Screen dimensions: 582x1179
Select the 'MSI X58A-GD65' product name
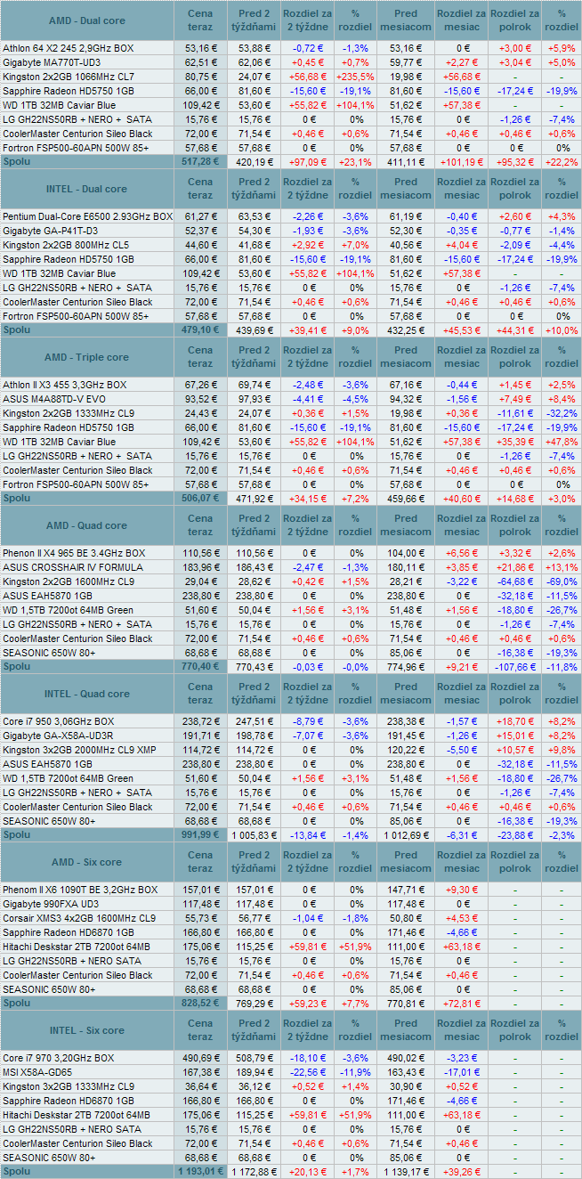coord(37,1072)
